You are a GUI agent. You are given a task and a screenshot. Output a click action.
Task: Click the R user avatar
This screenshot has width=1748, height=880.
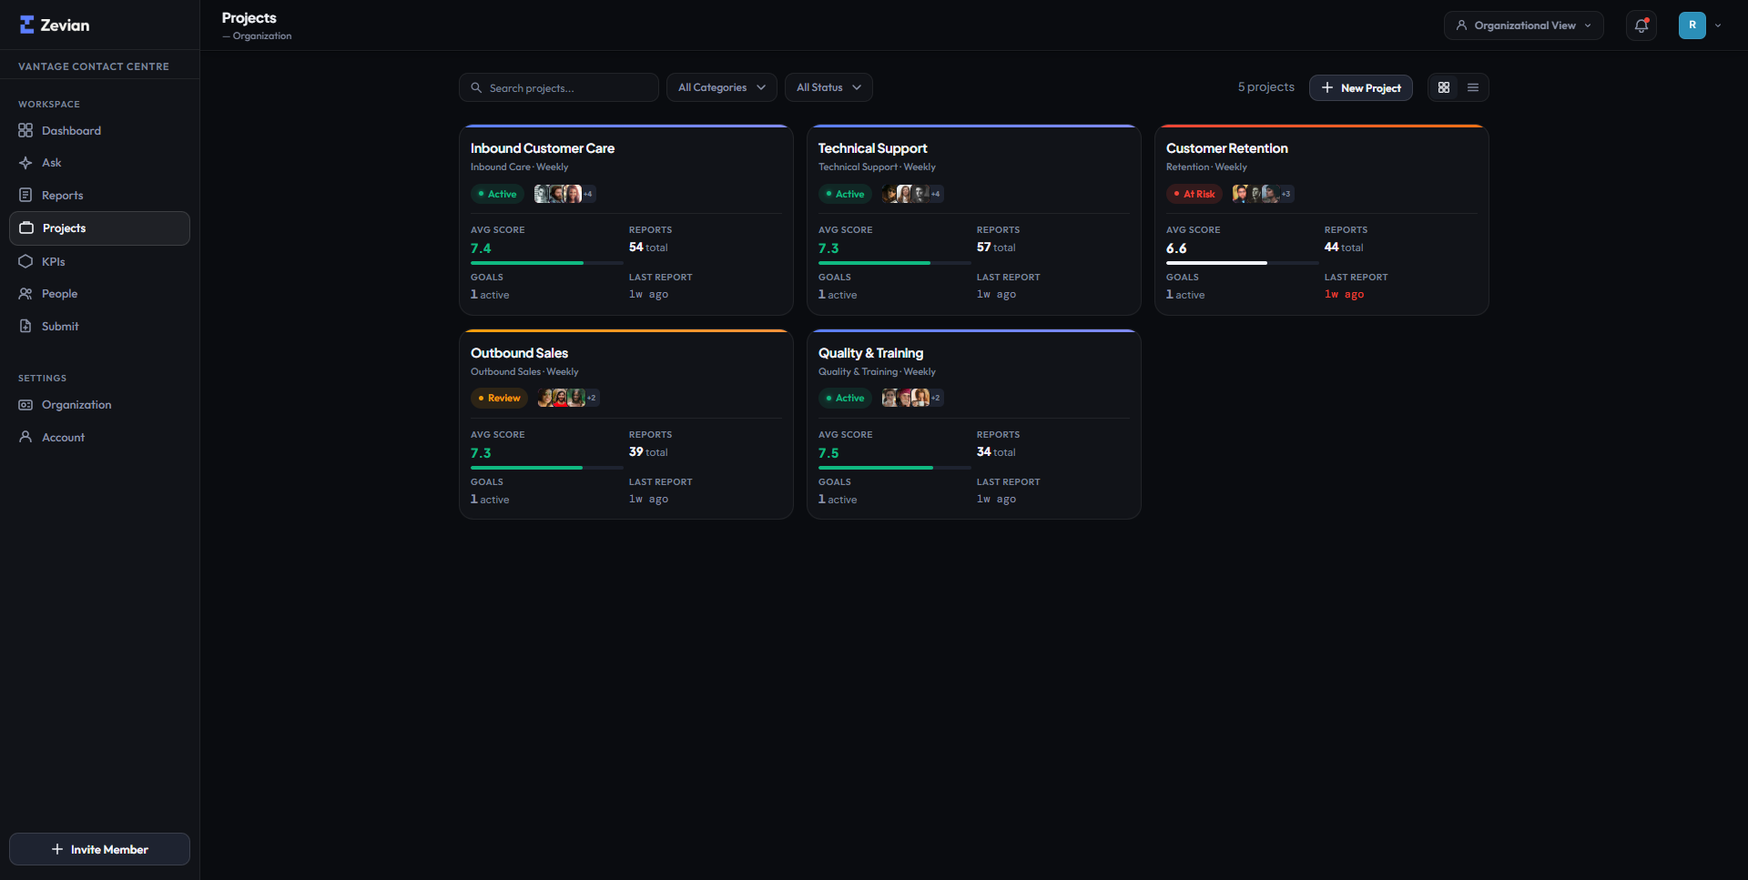[1692, 25]
